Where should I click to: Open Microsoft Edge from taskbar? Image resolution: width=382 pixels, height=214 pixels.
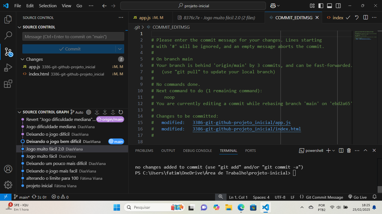pos(241,207)
